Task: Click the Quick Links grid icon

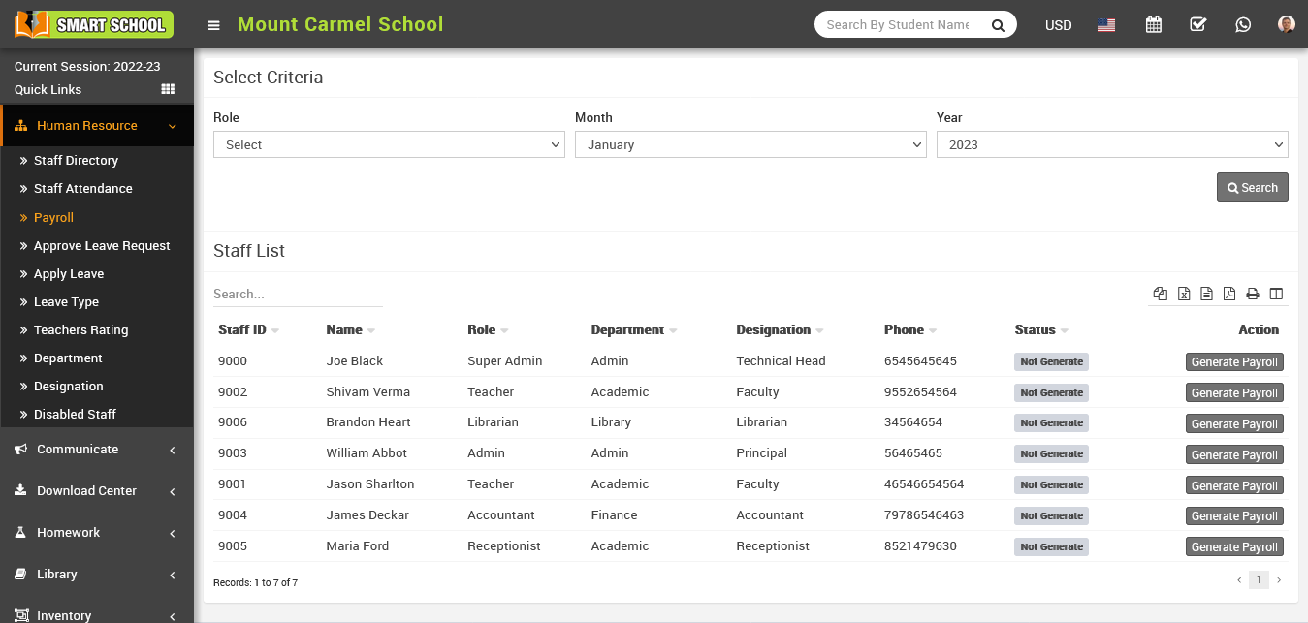Action: click(x=168, y=89)
